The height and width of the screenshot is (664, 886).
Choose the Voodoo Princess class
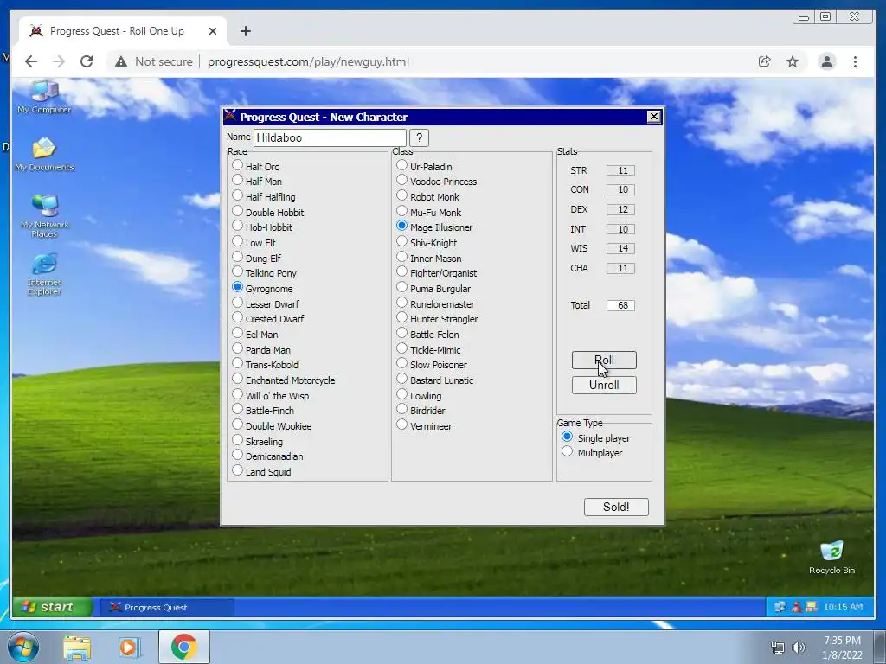[401, 181]
